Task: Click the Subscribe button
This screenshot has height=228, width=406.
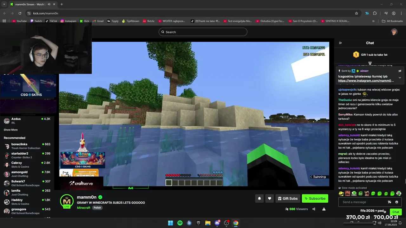Action: (x=315, y=199)
